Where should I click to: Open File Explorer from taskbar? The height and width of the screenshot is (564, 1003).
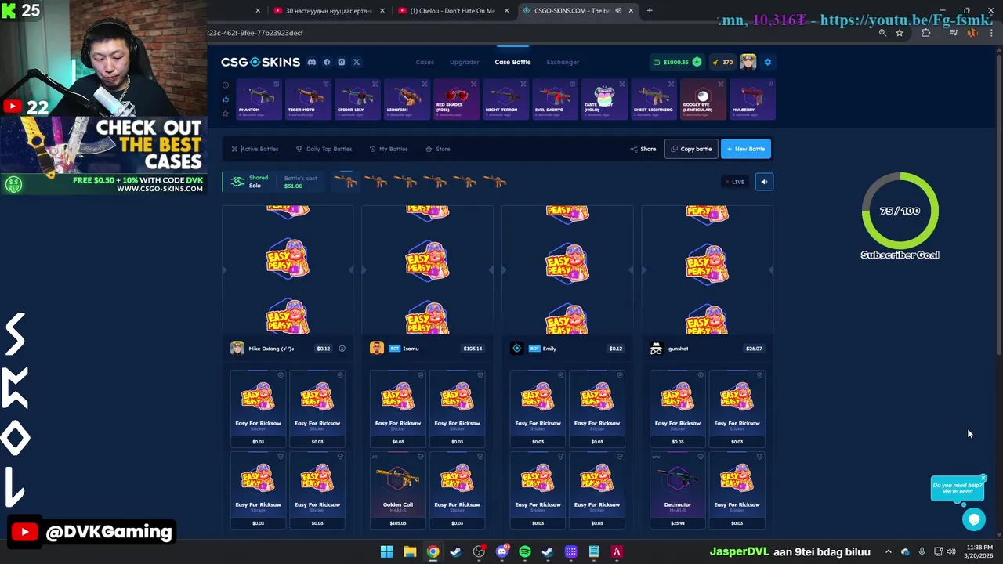point(410,552)
